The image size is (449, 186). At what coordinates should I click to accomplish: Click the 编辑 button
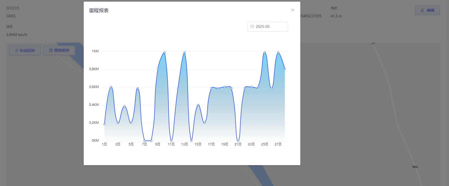click(427, 10)
